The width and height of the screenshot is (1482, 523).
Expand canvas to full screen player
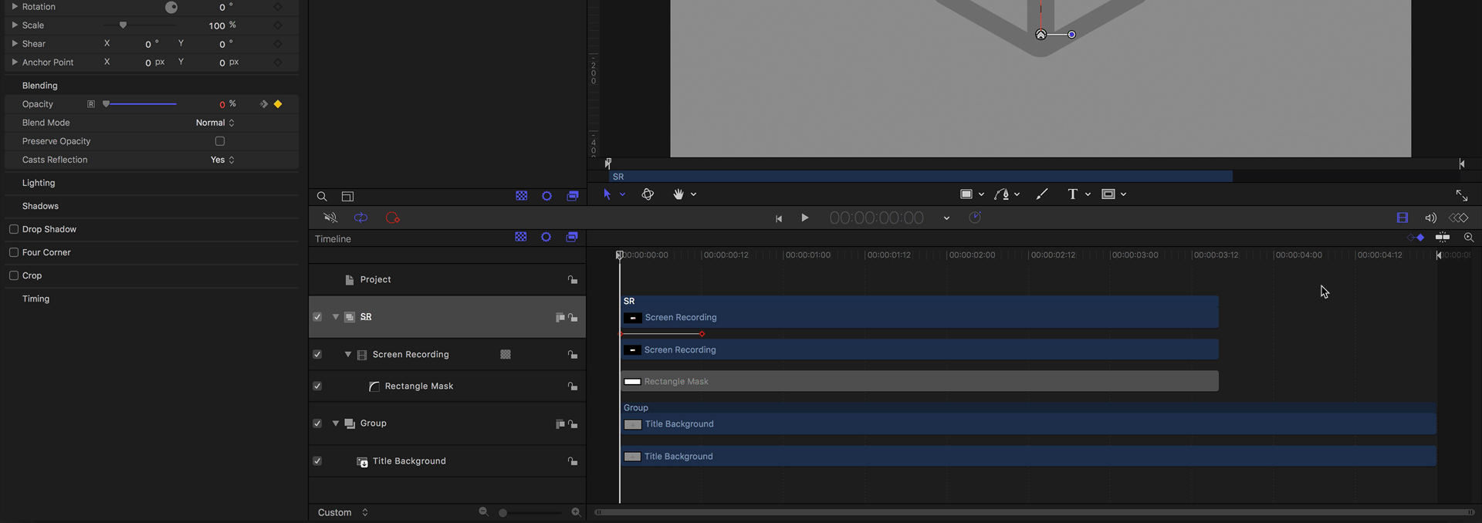[1462, 195]
